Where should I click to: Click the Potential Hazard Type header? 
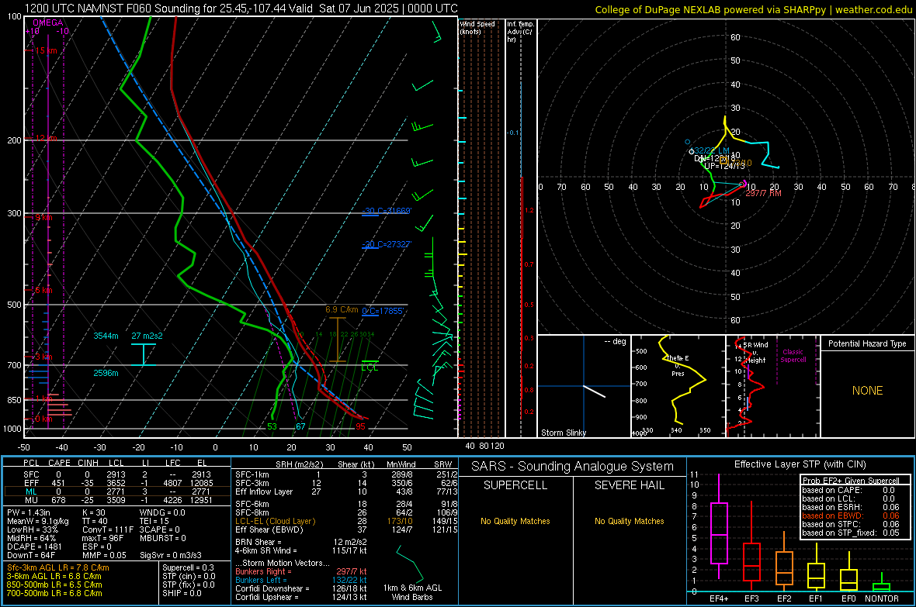(x=868, y=343)
